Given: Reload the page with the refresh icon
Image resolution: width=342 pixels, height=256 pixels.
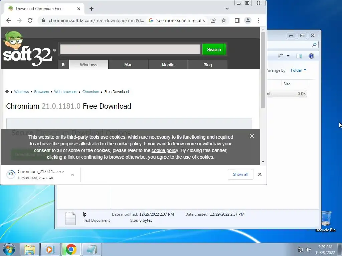Looking at the screenshot, I should [x=30, y=20].
